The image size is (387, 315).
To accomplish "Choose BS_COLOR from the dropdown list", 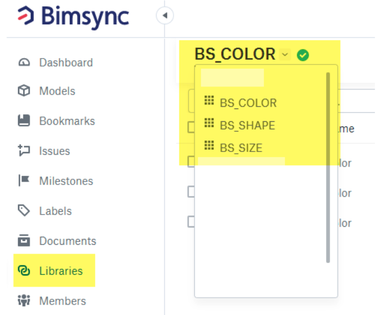I will pyautogui.click(x=248, y=103).
